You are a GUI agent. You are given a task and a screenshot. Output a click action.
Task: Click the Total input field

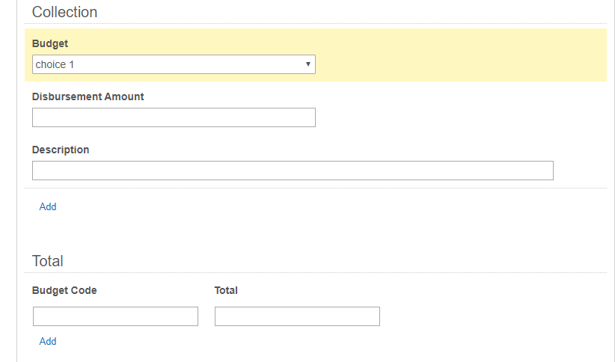coord(297,316)
